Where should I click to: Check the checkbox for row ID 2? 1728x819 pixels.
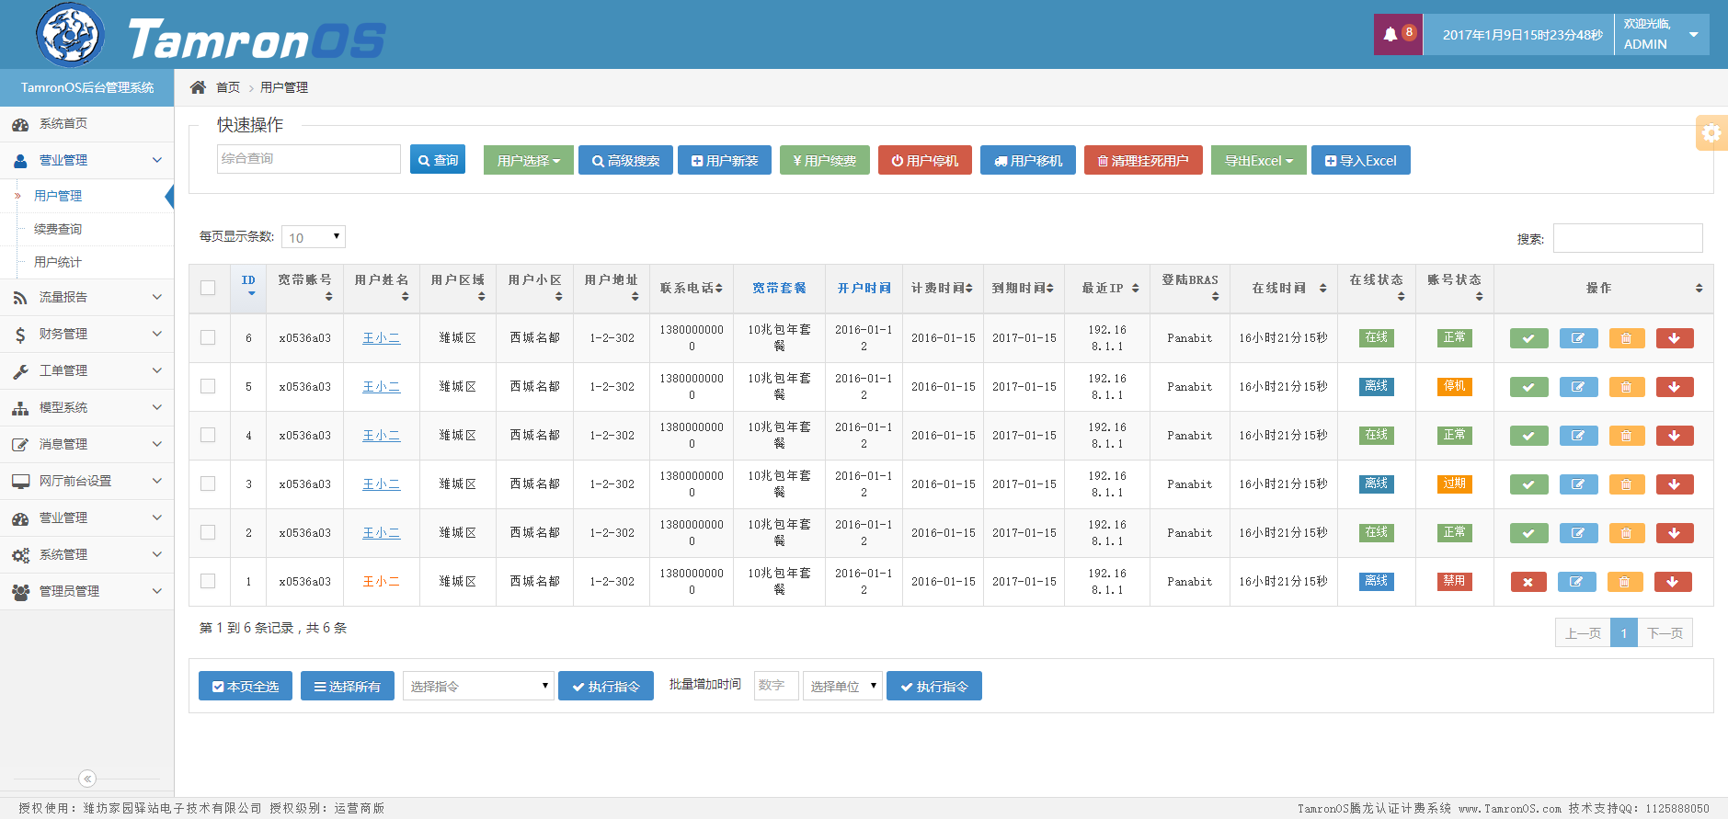tap(208, 532)
